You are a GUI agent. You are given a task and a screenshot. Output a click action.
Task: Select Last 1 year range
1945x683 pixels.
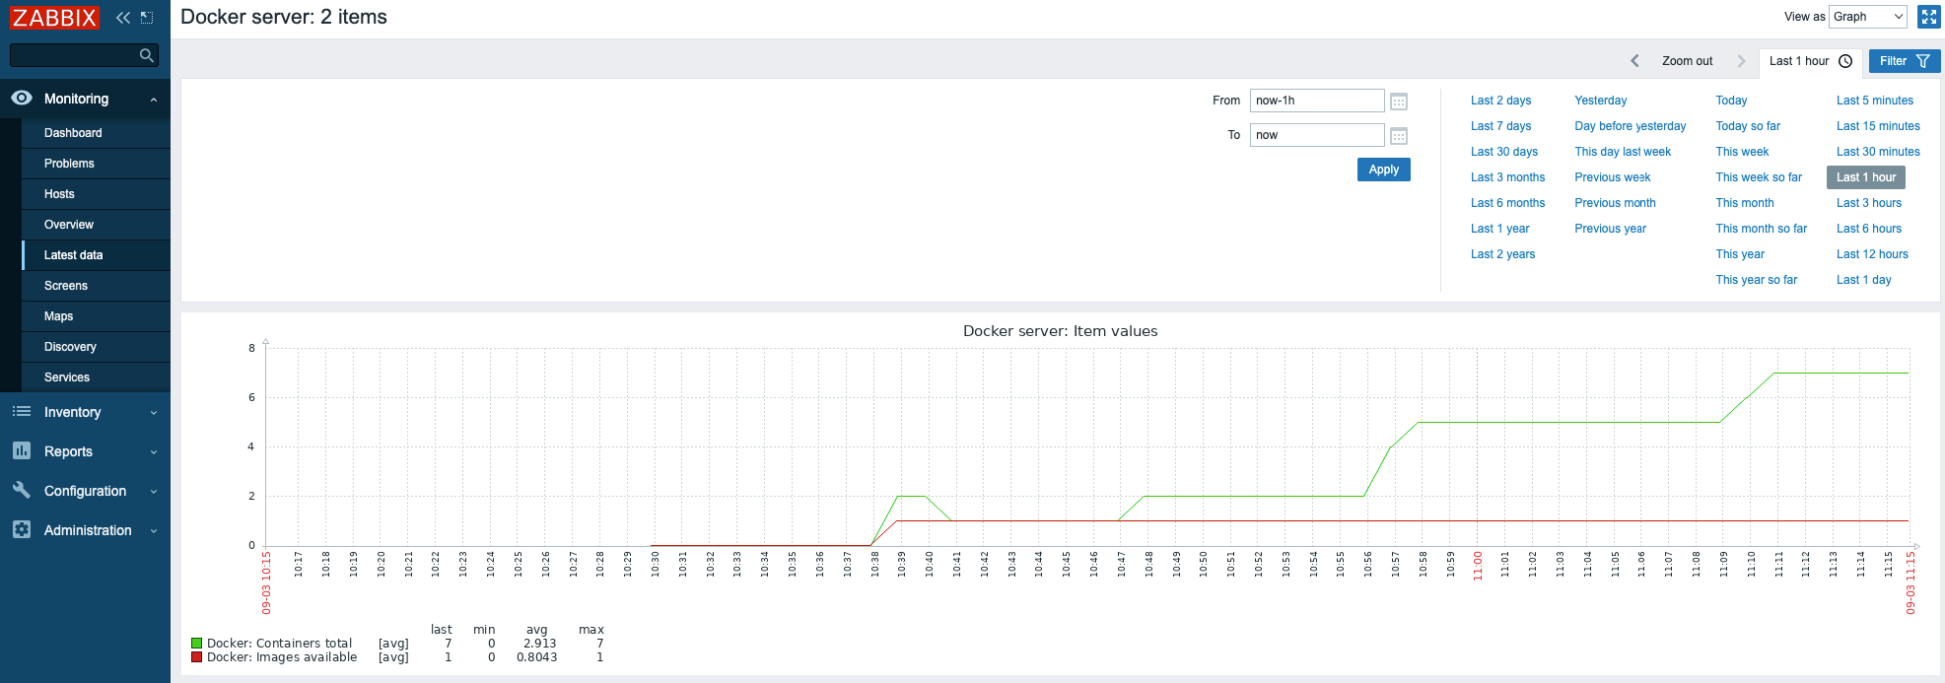1499,229
